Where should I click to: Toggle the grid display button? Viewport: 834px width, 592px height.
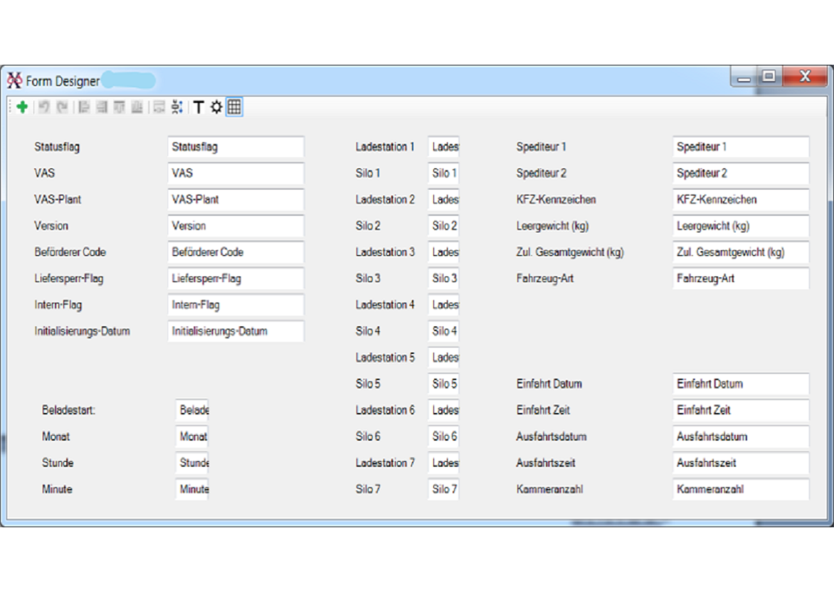(x=234, y=107)
